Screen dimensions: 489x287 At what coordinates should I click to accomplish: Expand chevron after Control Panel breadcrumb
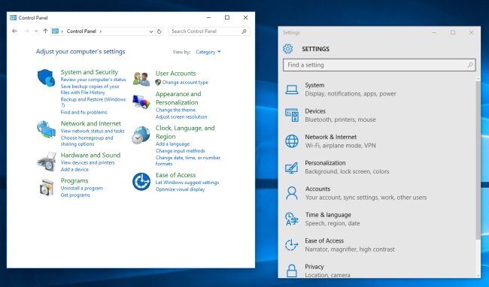point(101,31)
